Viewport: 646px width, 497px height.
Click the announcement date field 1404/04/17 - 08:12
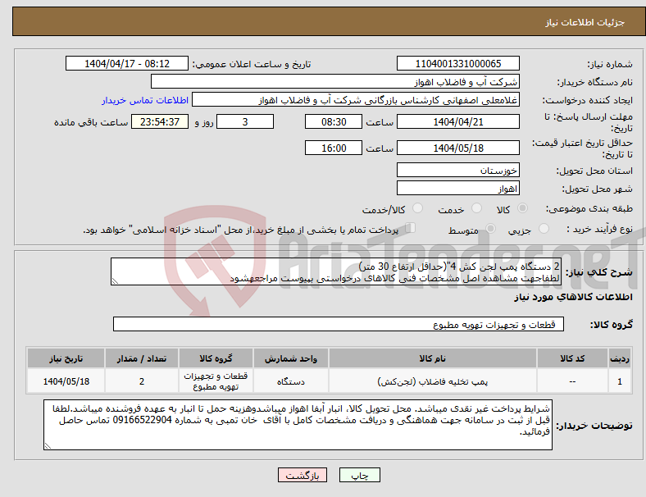pyautogui.click(x=127, y=63)
